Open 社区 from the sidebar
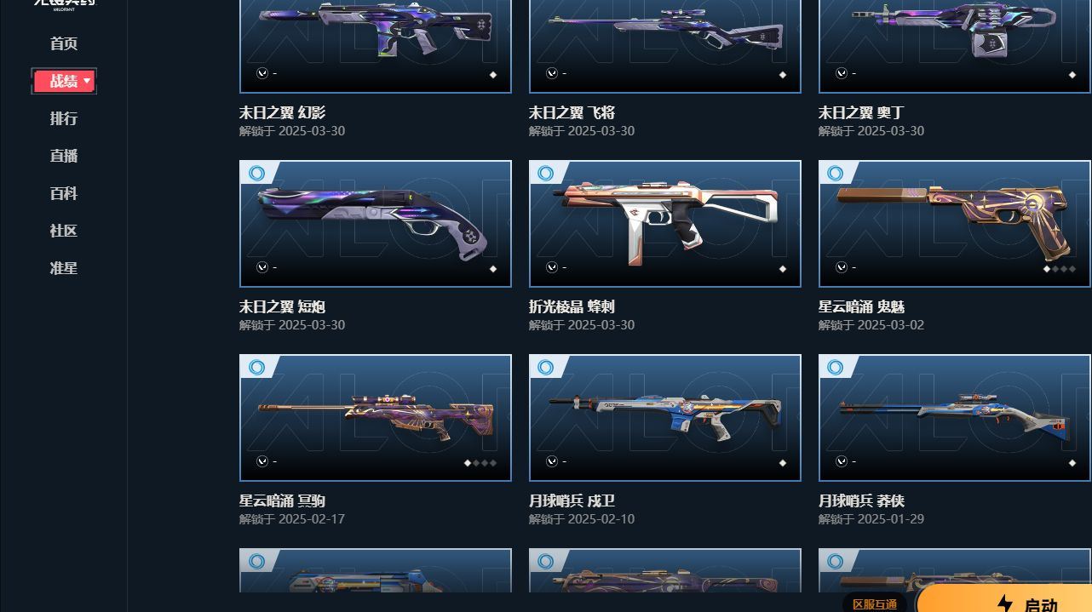This screenshot has height=612, width=1092. 64,231
